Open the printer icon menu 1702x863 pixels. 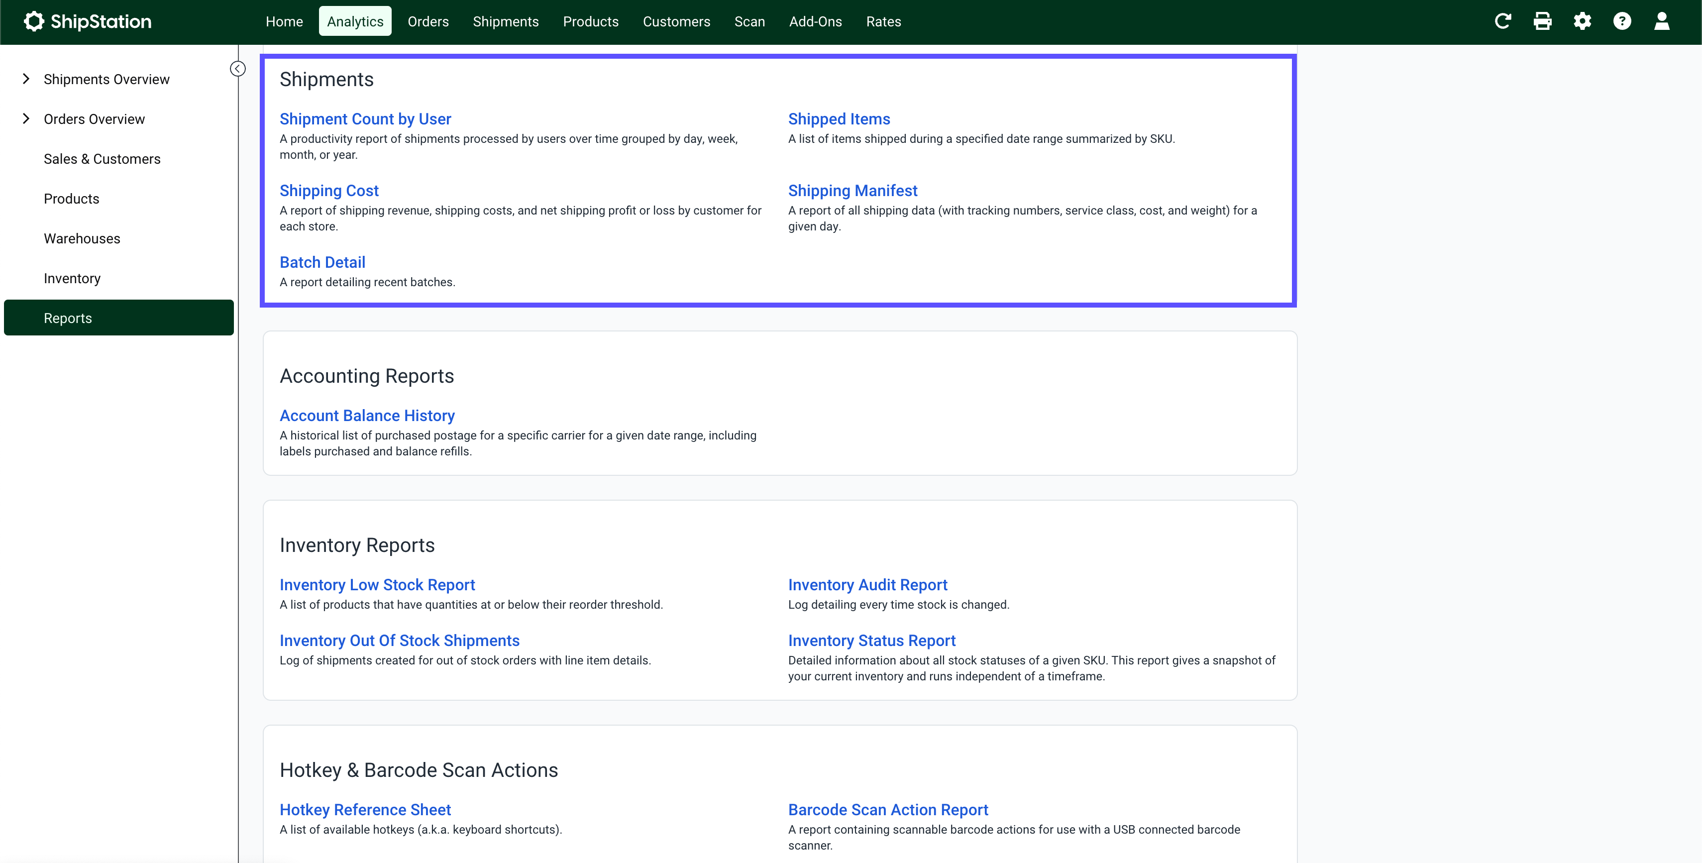(x=1542, y=21)
